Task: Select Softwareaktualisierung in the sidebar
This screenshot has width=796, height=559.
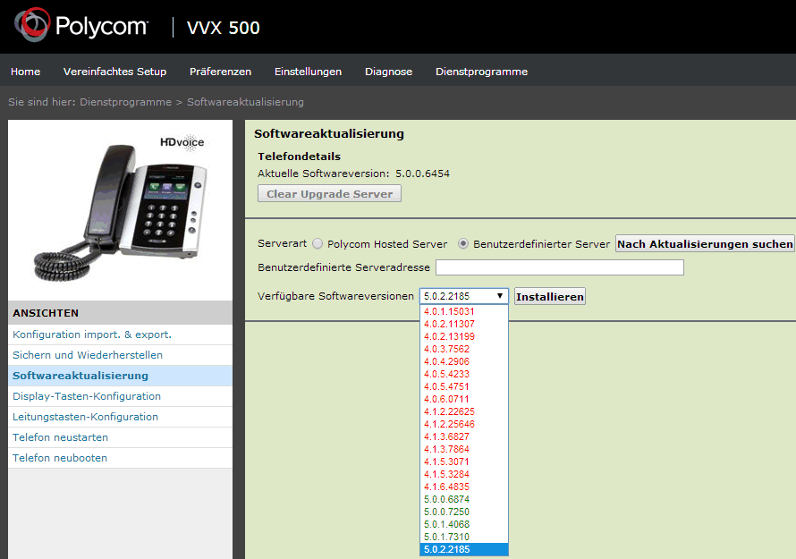Action: click(x=121, y=376)
